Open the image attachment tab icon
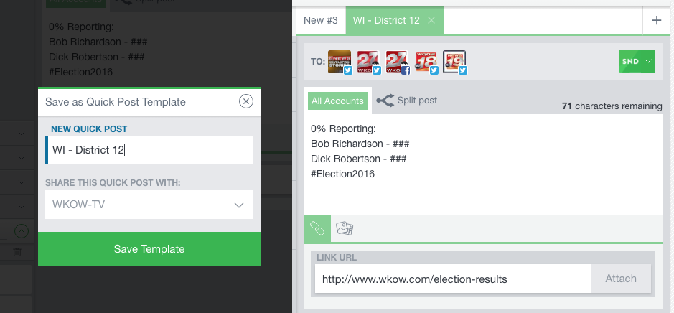The image size is (674, 313). click(x=345, y=228)
